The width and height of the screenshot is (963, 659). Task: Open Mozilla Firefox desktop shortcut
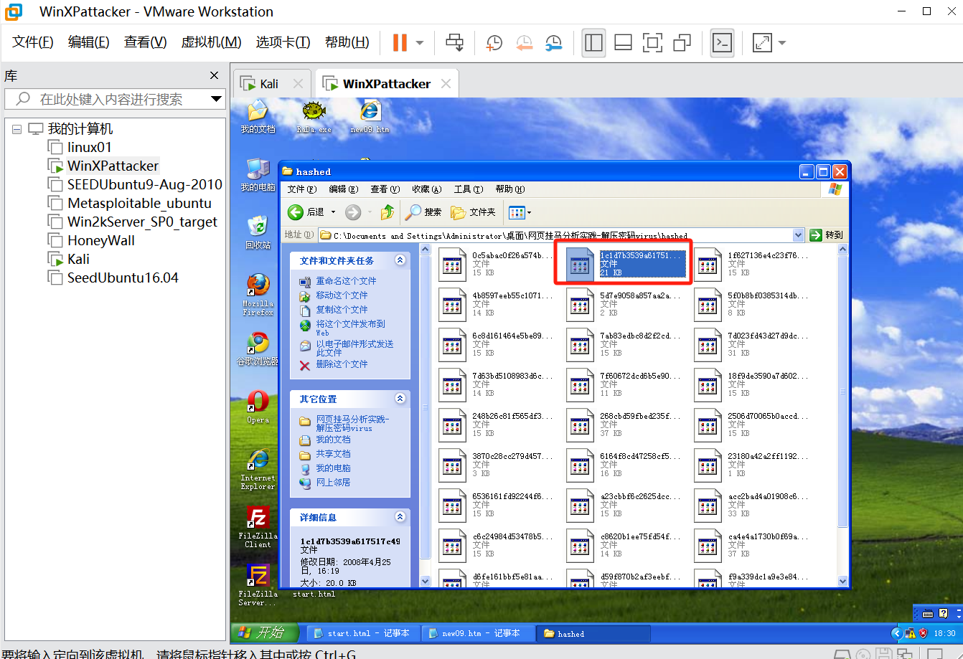[258, 294]
